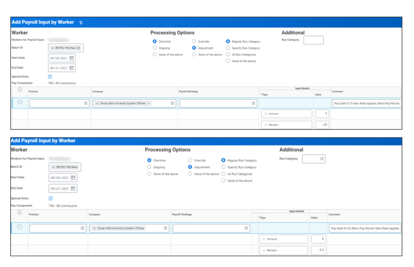Open Company prompt list in top table row
The width and height of the screenshot is (414, 267).
pos(172,103)
